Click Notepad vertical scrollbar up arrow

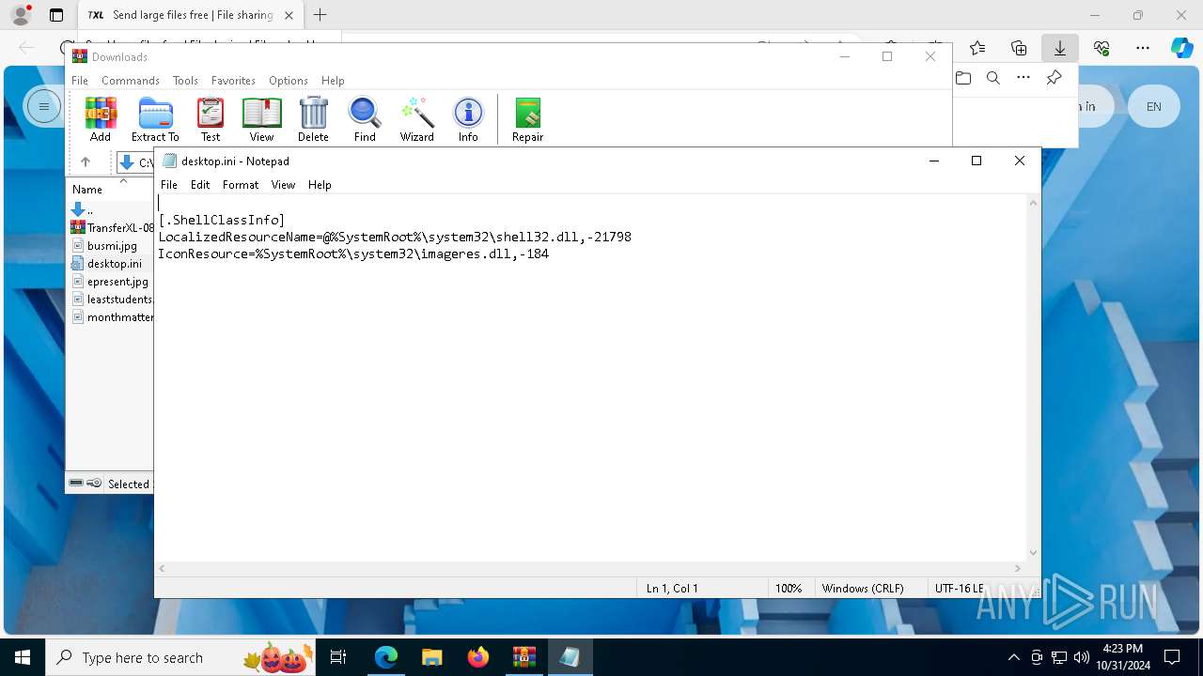[x=1034, y=203]
